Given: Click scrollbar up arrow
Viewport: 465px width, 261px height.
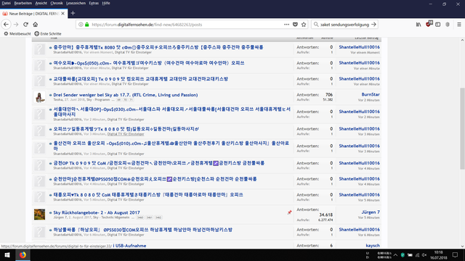Looking at the screenshot, I should (462, 40).
